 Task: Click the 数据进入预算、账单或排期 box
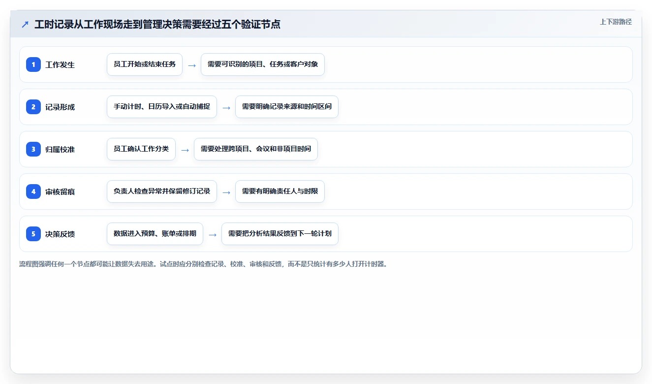[x=155, y=234]
